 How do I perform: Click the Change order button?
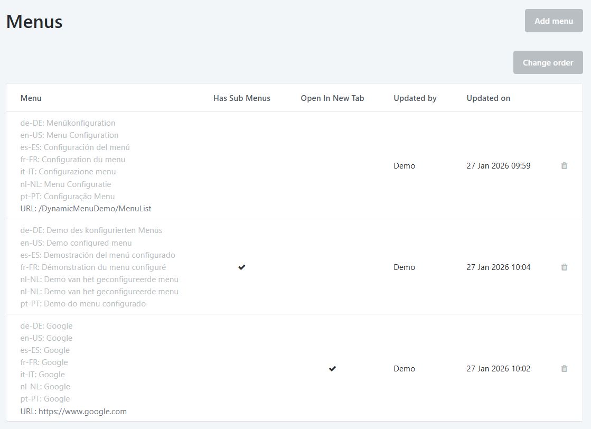[548, 62]
